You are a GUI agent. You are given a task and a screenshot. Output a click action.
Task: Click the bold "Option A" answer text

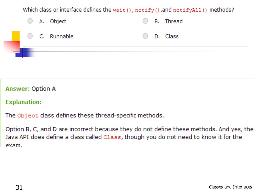click(43, 89)
